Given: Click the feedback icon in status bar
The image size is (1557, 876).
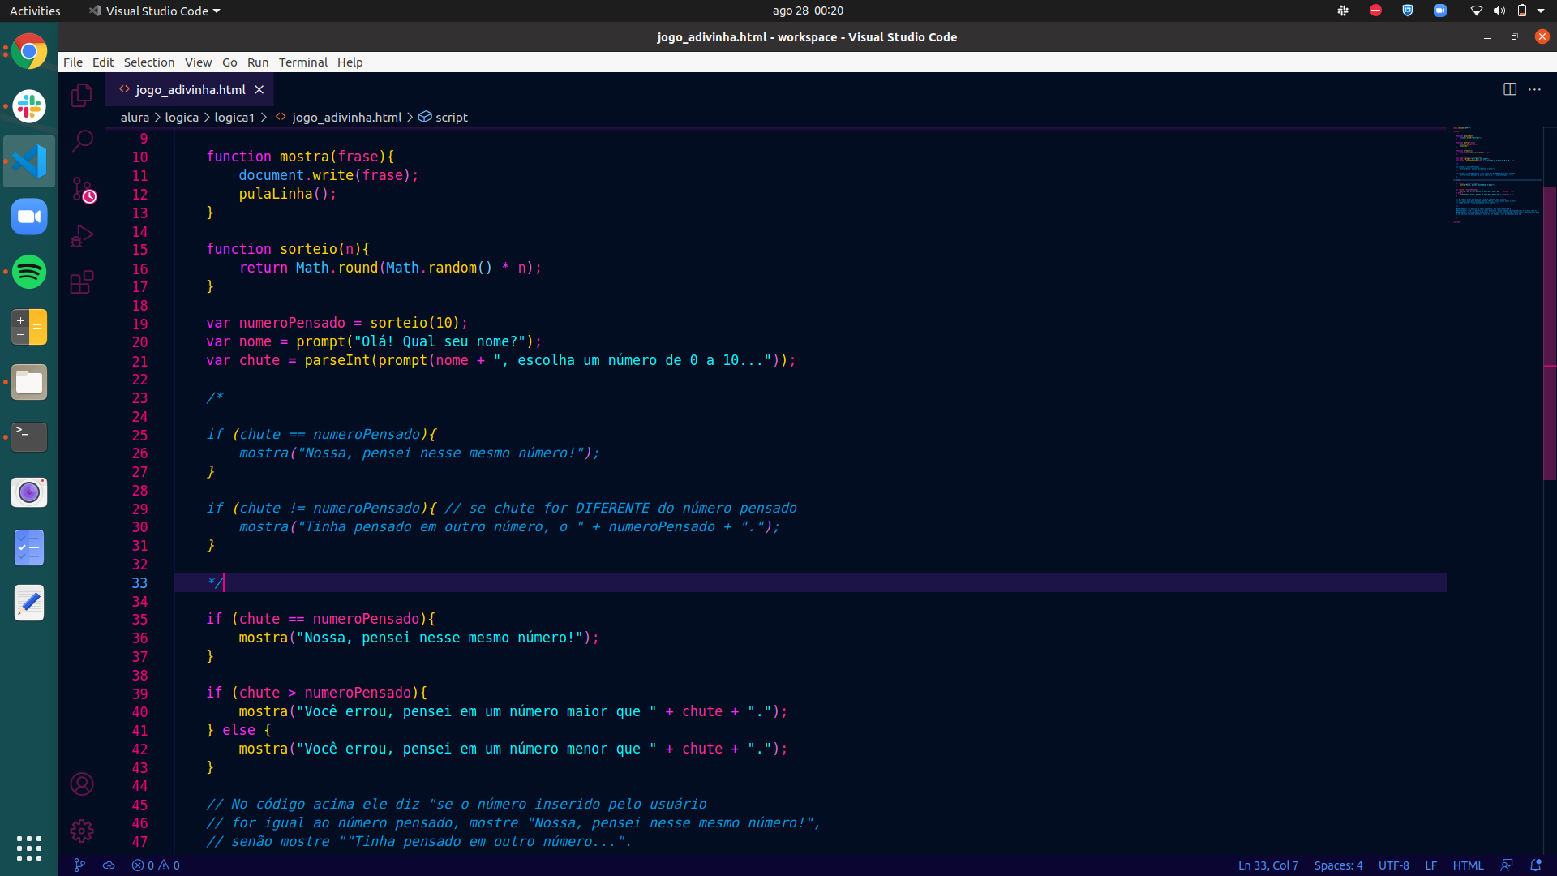Looking at the screenshot, I should [1507, 865].
